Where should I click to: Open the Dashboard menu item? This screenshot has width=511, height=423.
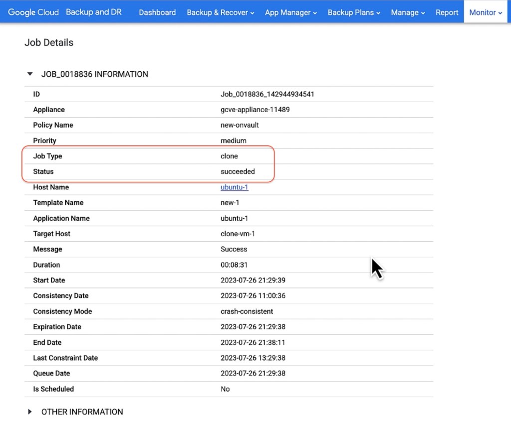point(157,12)
